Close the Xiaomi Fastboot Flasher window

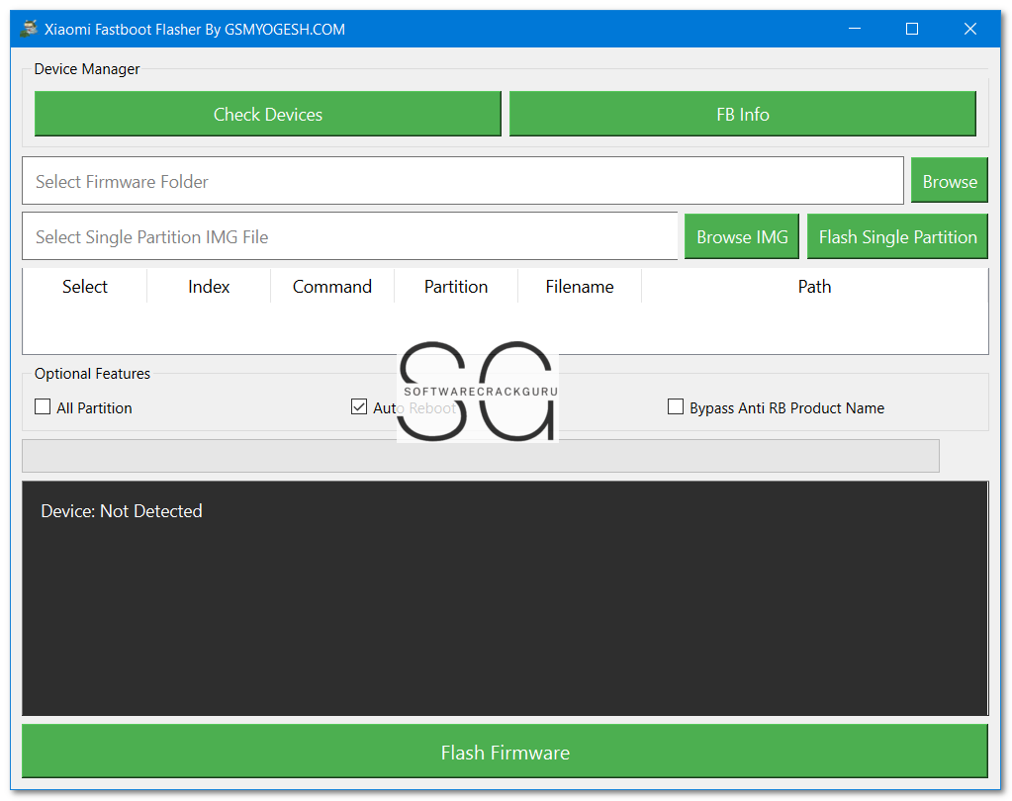[x=970, y=29]
